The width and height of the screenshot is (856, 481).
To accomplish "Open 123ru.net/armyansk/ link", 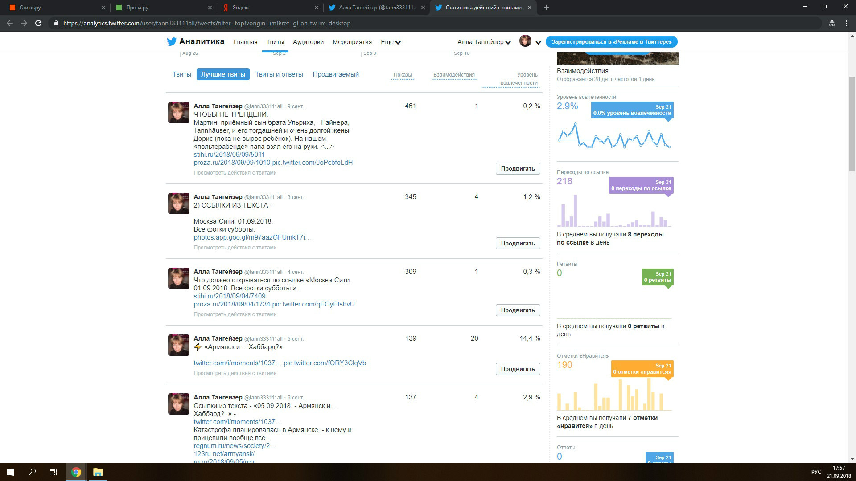I will coord(224,454).
